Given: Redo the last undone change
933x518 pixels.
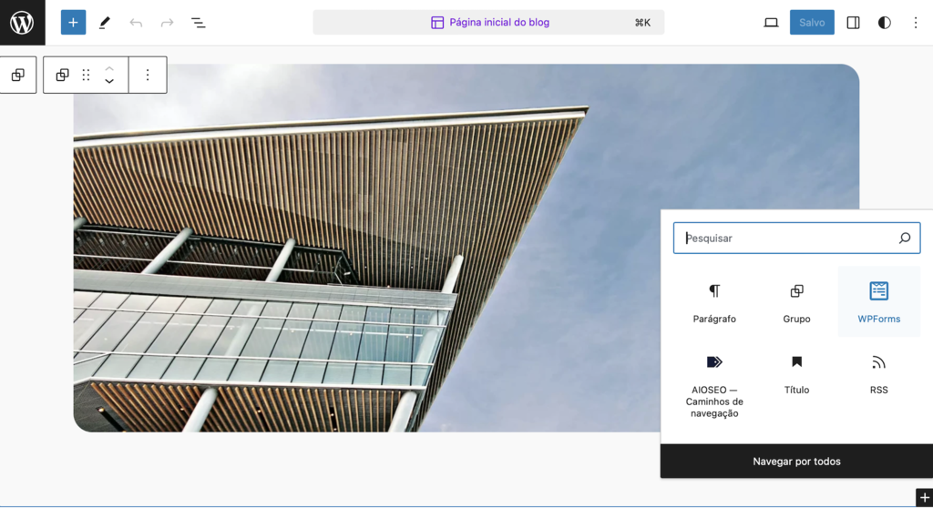Looking at the screenshot, I should [168, 23].
